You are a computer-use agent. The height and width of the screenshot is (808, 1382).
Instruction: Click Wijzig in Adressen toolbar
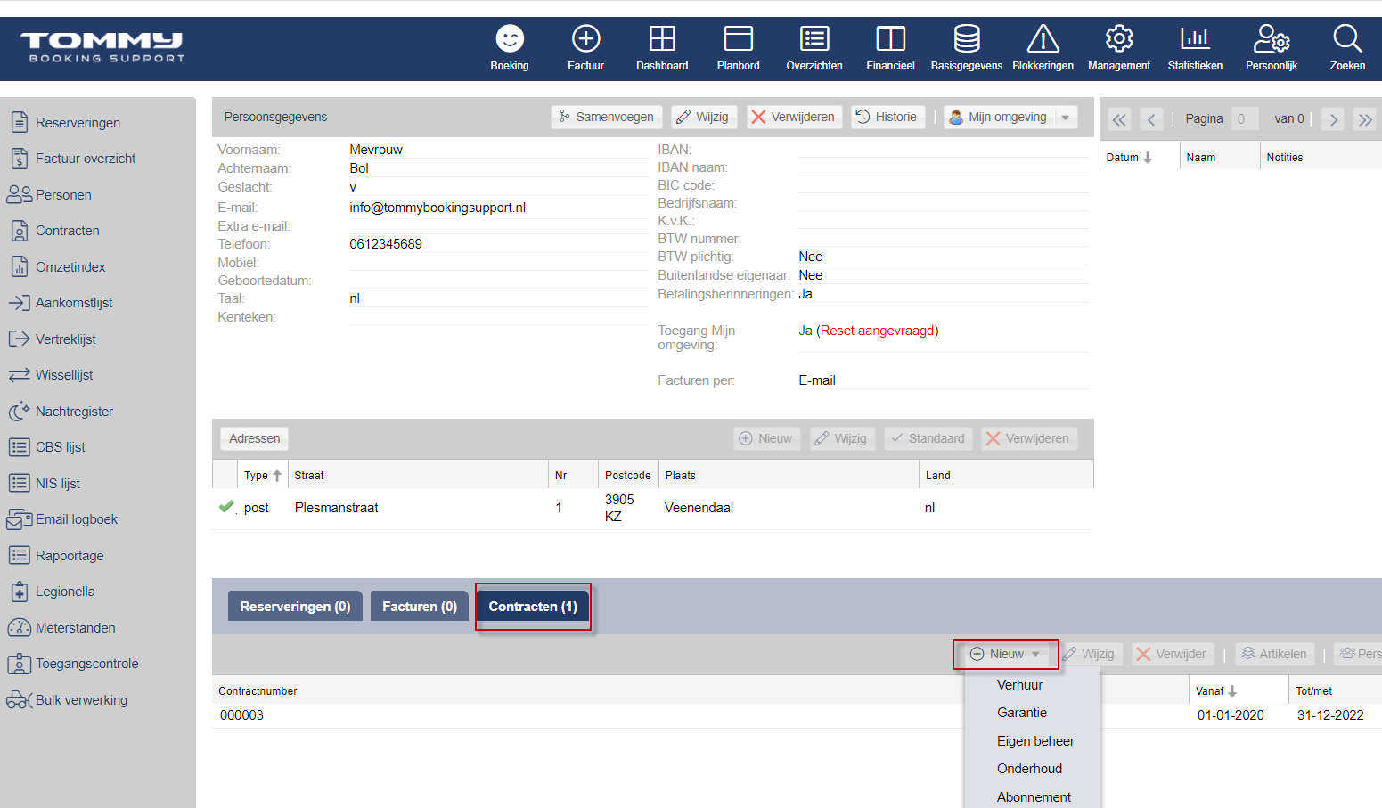[843, 438]
